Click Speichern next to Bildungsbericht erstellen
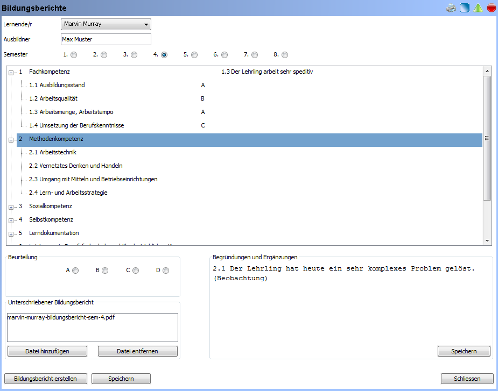 pyautogui.click(x=121, y=379)
